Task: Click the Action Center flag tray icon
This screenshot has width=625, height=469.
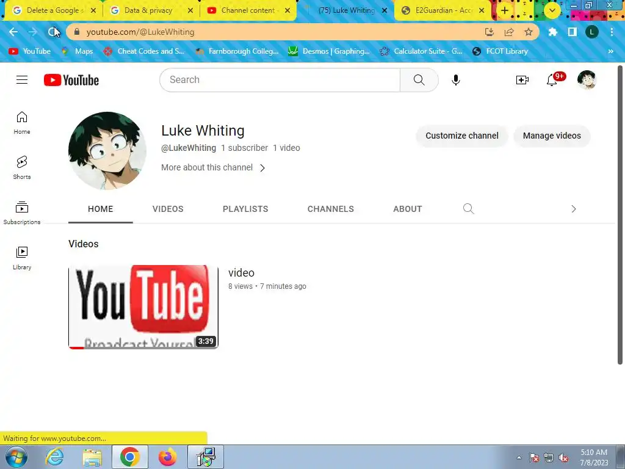Action: [x=533, y=458]
